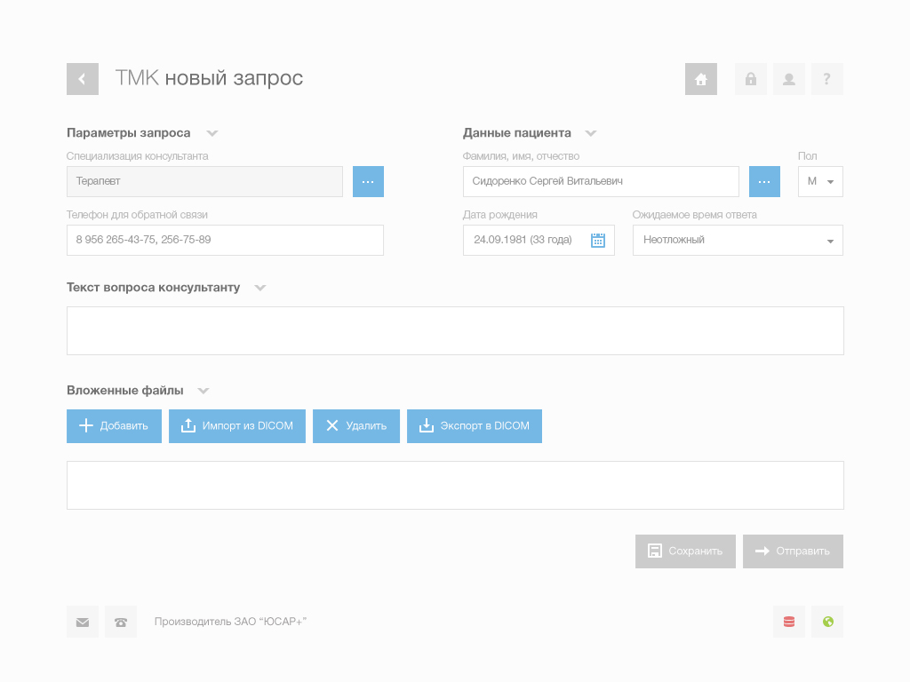Click the telephone icon in footer
910x682 pixels.
(x=121, y=622)
